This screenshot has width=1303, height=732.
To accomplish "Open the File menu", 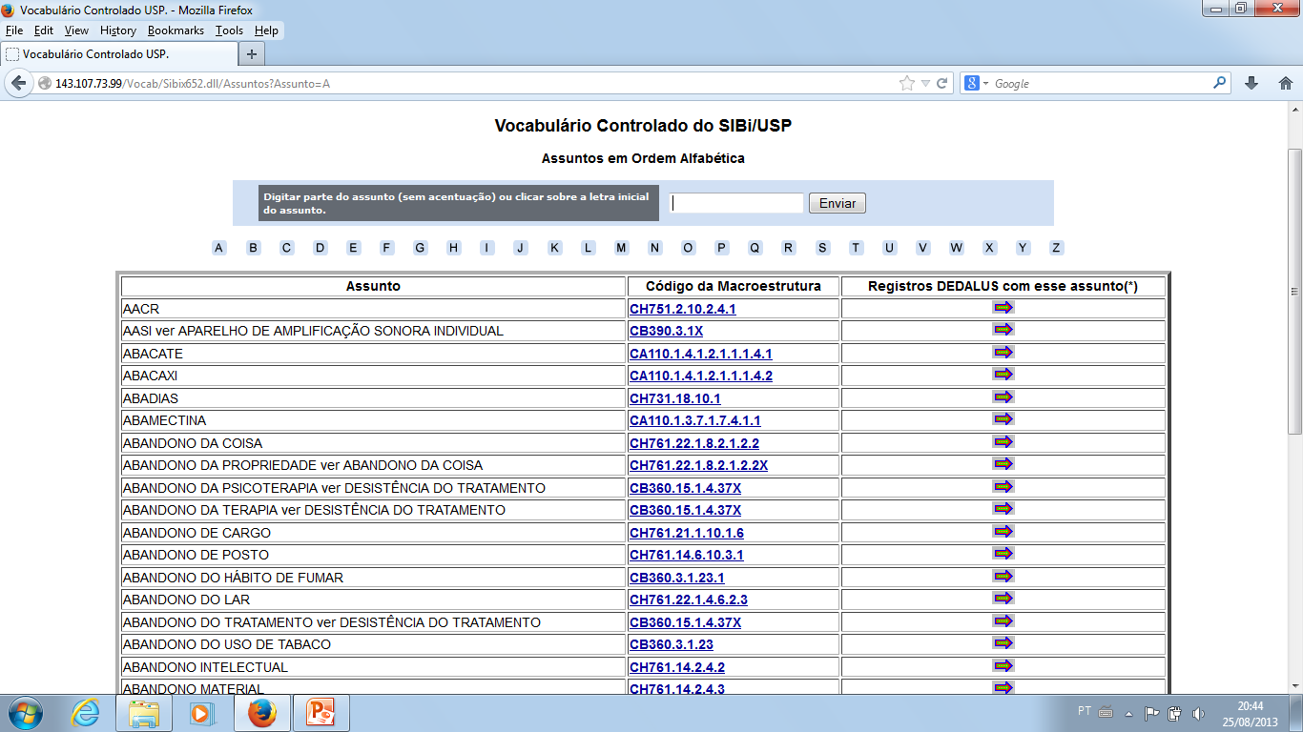I will [x=13, y=30].
